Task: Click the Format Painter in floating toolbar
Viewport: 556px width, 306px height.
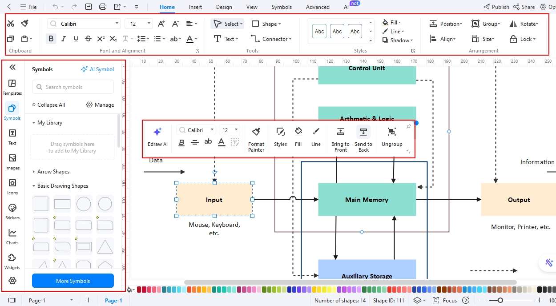Action: click(x=256, y=139)
